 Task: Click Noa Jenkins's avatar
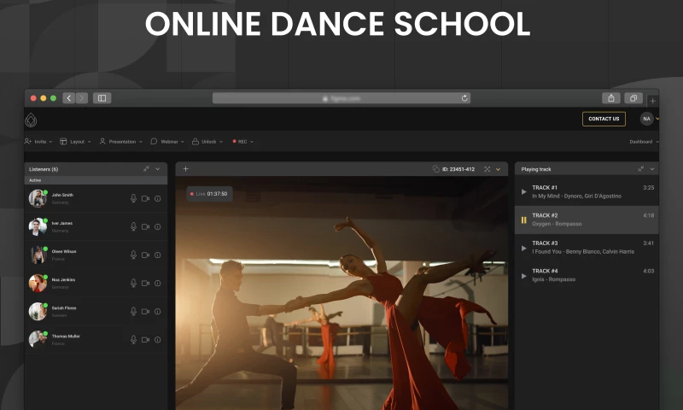click(38, 284)
